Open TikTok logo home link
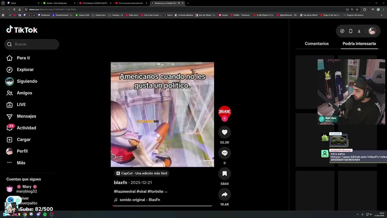This screenshot has height=218, width=387. tap(22, 30)
